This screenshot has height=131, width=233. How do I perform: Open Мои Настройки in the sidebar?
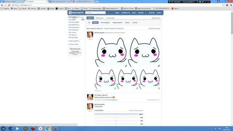pyautogui.click(x=73, y=37)
